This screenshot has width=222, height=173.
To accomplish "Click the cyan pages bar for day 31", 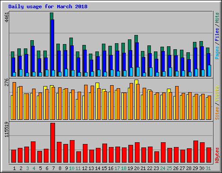I will point(209,70).
